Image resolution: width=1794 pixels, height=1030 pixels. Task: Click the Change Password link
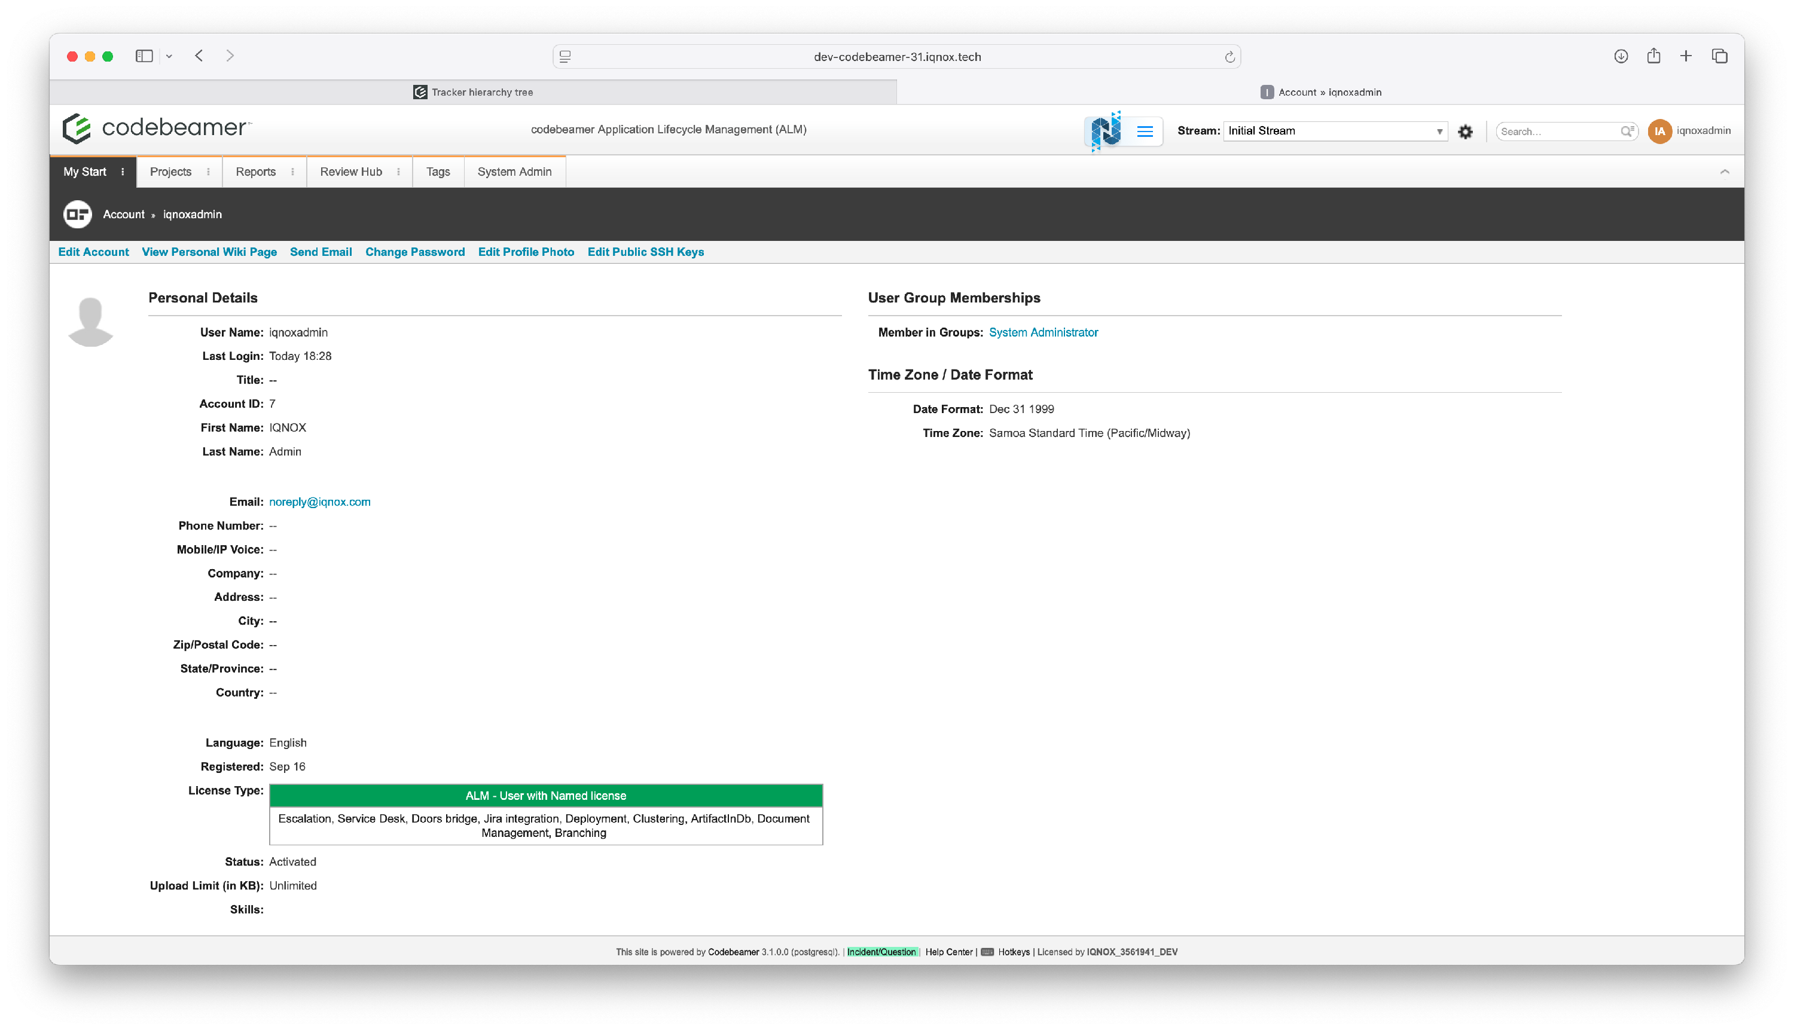pyautogui.click(x=414, y=252)
